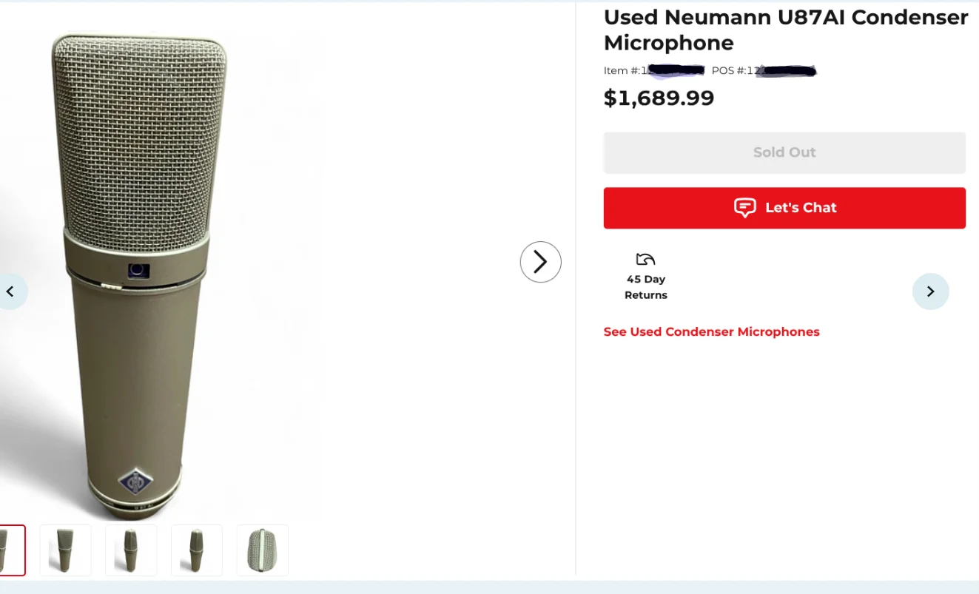Image resolution: width=979 pixels, height=594 pixels.
Task: Advance to the next product photo with the circled arrow
Action: (540, 262)
